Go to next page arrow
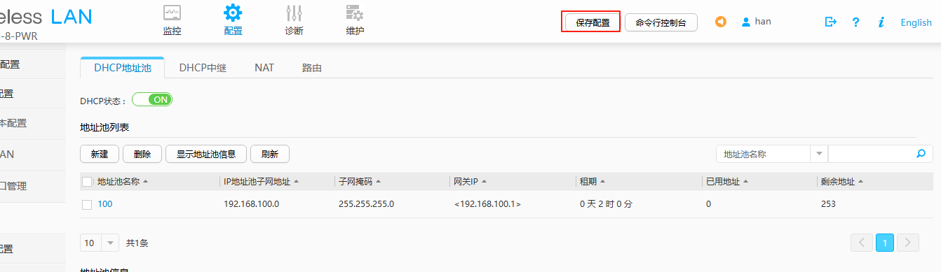941x272 pixels. [908, 243]
